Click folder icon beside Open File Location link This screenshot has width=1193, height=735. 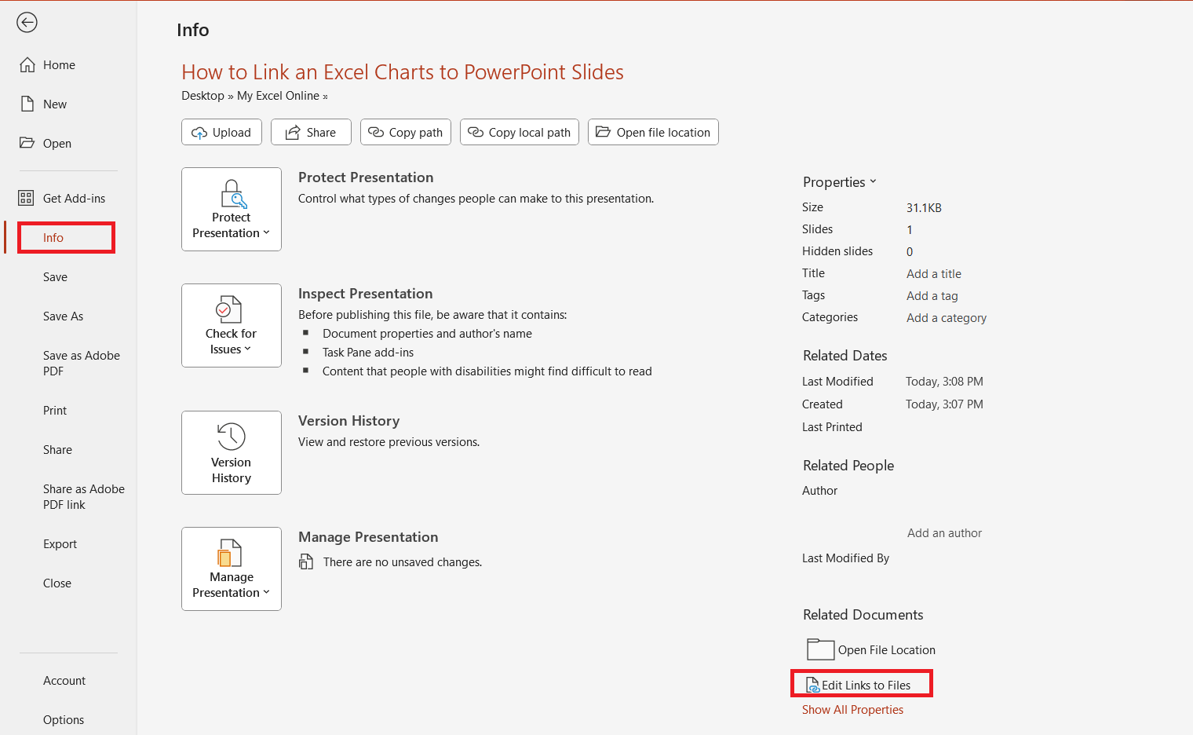point(820,649)
